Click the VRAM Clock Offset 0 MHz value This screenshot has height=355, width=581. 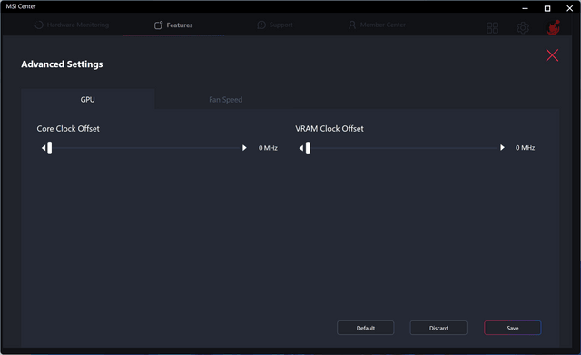[x=525, y=147]
